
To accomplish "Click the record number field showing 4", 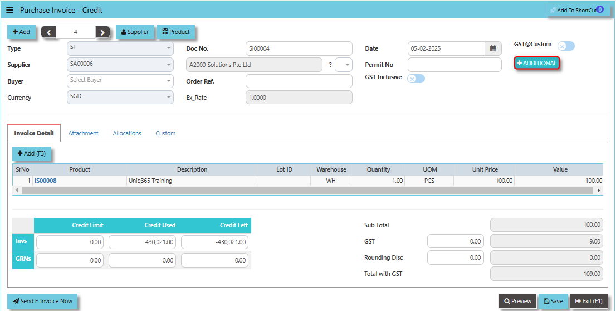I will coord(75,32).
